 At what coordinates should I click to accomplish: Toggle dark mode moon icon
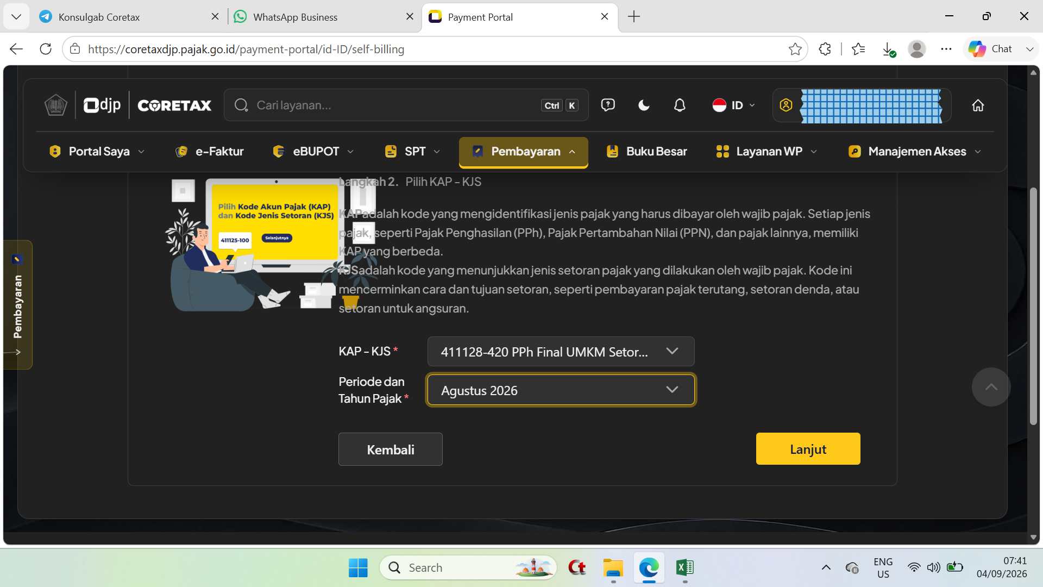(x=644, y=105)
